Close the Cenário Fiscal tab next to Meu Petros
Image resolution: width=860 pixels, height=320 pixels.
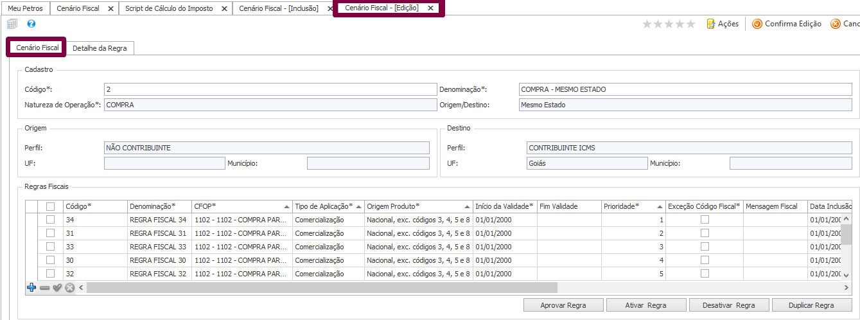(x=110, y=8)
